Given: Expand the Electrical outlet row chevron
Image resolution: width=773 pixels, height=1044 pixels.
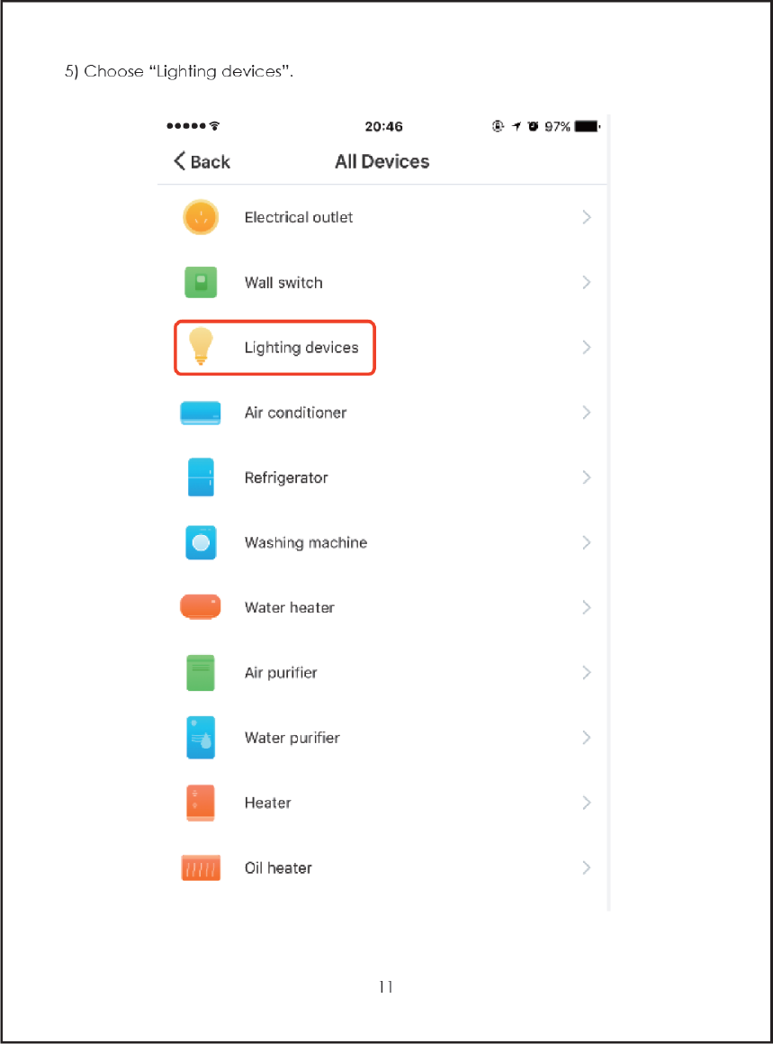Looking at the screenshot, I should click(x=586, y=217).
